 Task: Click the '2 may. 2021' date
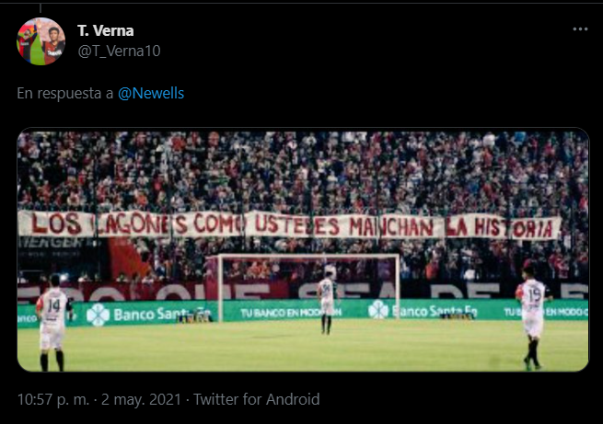point(141,399)
